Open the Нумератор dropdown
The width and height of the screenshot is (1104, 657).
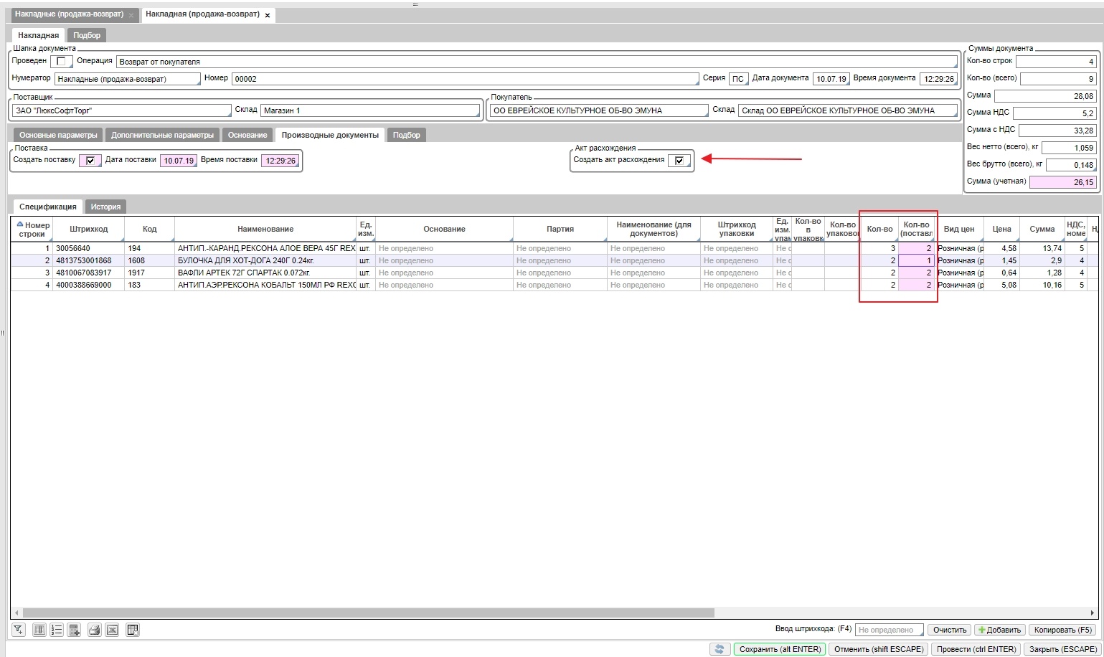coord(128,79)
